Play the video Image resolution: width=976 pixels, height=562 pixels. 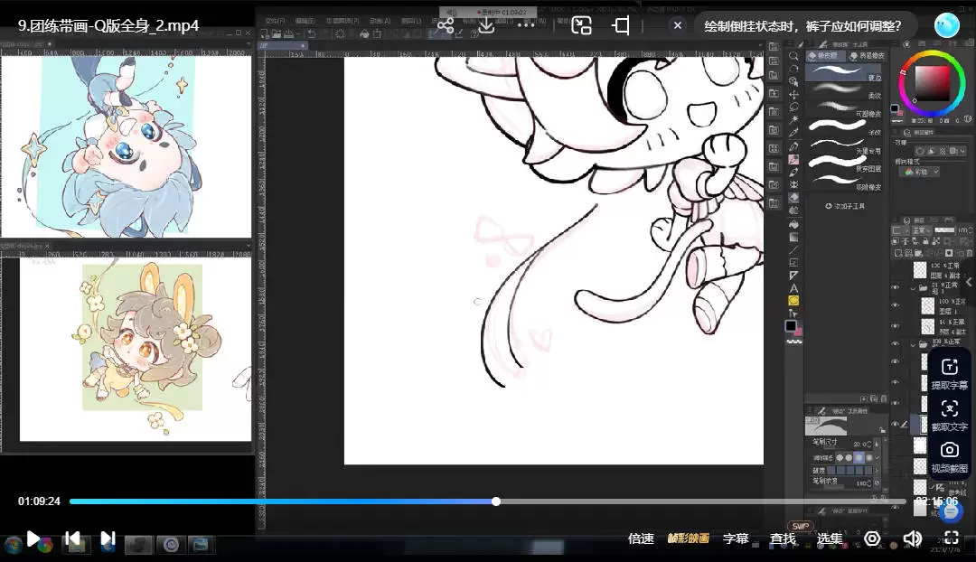(33, 539)
